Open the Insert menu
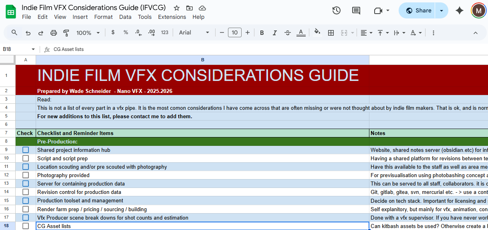This screenshot has height=230, width=488. point(80,17)
